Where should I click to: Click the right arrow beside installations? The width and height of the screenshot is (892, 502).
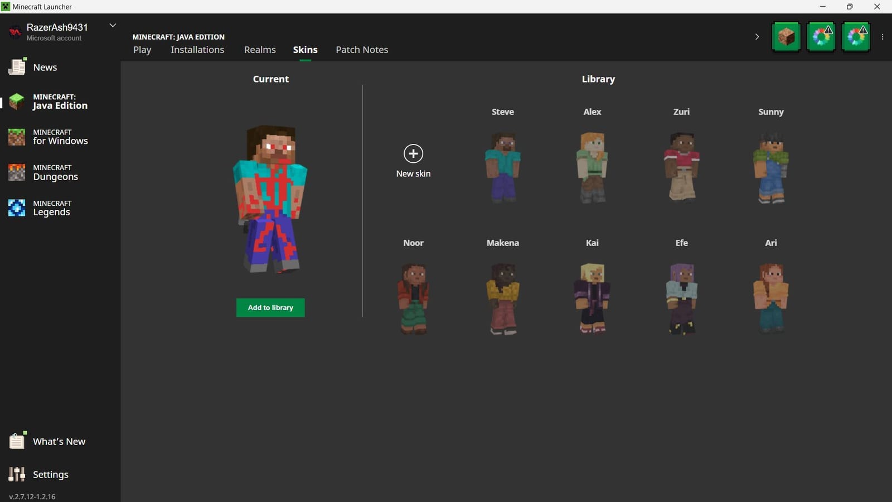coord(757,36)
